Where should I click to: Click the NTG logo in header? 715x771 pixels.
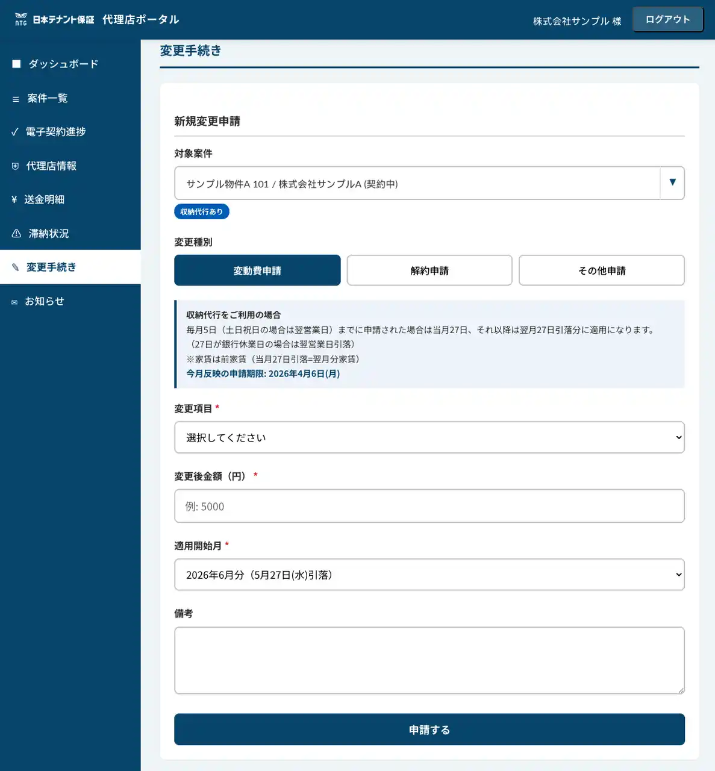pyautogui.click(x=21, y=19)
